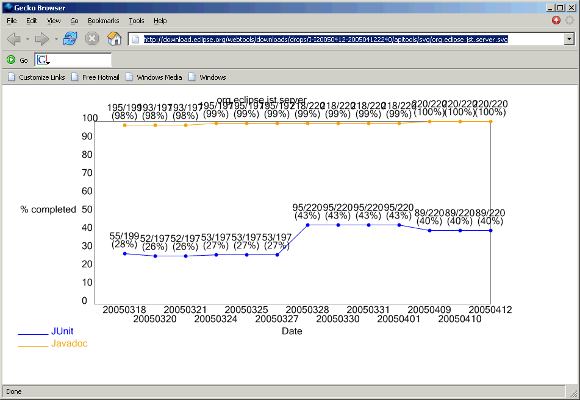The width and height of the screenshot is (580, 400).
Task: Click the green Go arrow icon
Action: pyautogui.click(x=11, y=60)
